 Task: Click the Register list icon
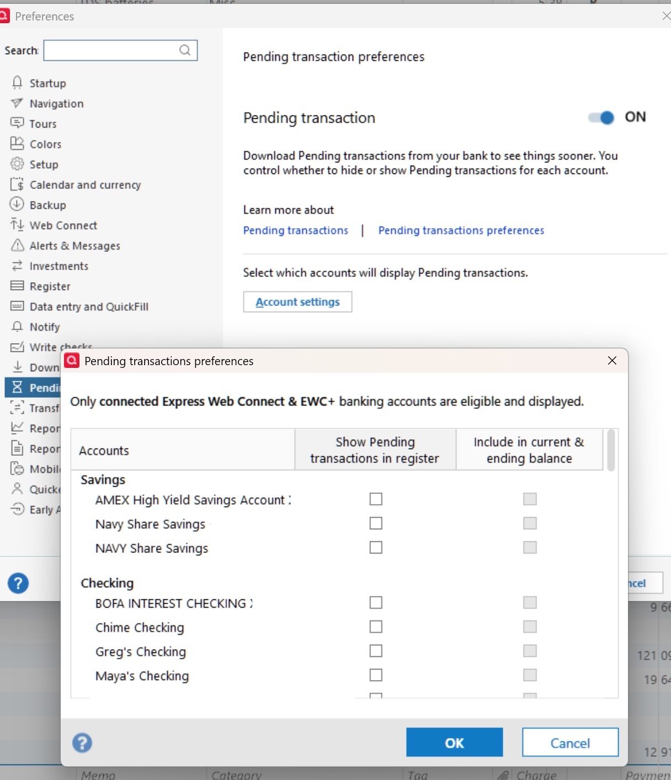pos(17,286)
